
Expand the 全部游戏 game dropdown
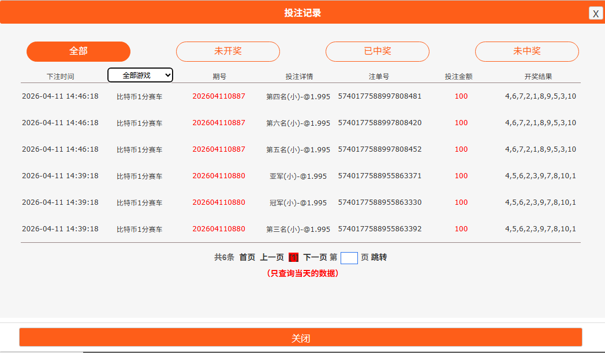[x=140, y=75]
